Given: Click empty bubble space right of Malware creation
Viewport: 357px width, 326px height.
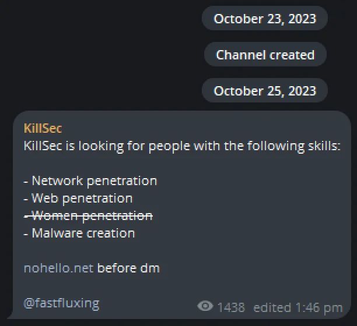Looking at the screenshot, I should tap(245, 233).
